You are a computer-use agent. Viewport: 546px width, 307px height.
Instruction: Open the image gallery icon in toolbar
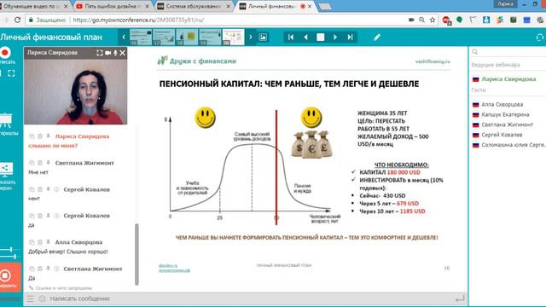(x=263, y=37)
